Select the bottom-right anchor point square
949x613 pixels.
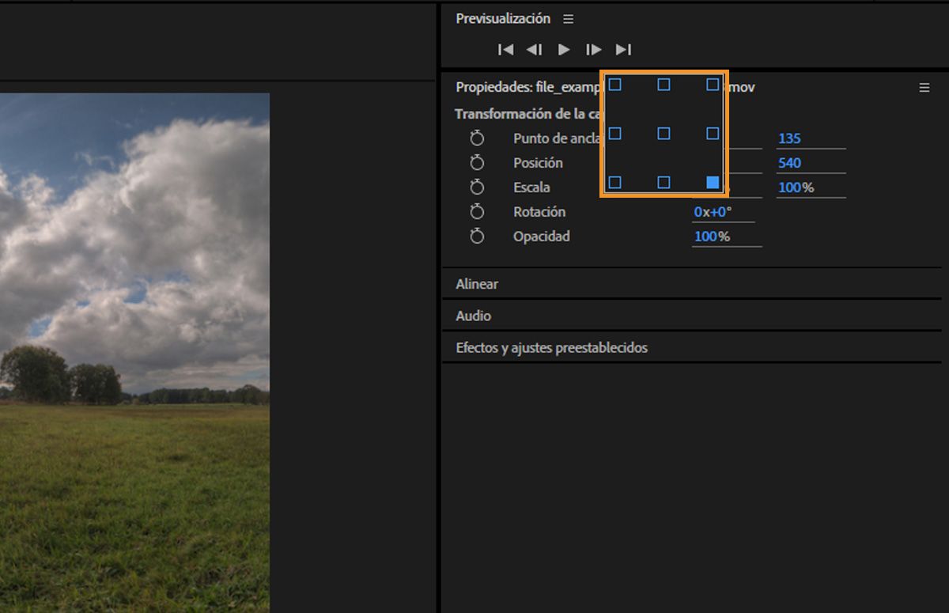coord(713,182)
